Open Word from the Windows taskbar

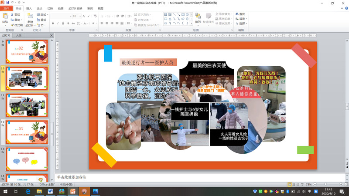pos(50,191)
